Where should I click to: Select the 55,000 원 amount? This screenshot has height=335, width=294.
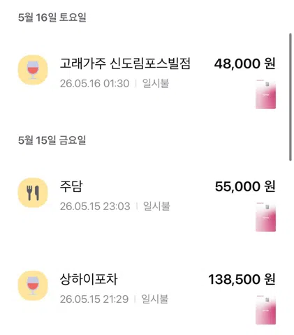point(245,186)
